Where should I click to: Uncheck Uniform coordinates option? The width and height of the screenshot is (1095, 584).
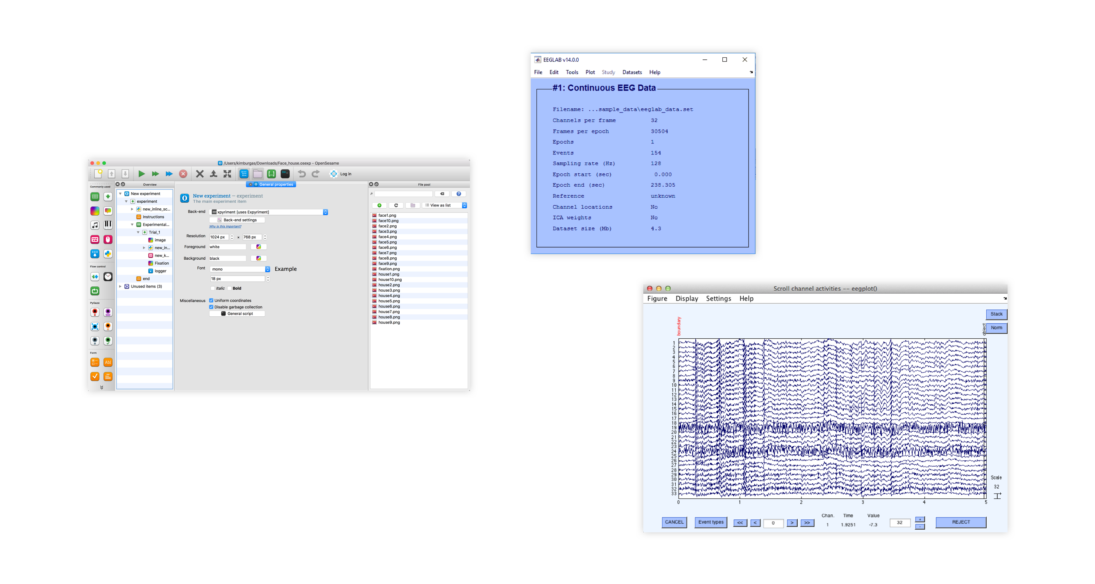[211, 300]
